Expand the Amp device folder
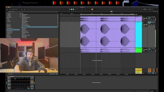This screenshot has width=164, height=92. click(x=22, y=16)
